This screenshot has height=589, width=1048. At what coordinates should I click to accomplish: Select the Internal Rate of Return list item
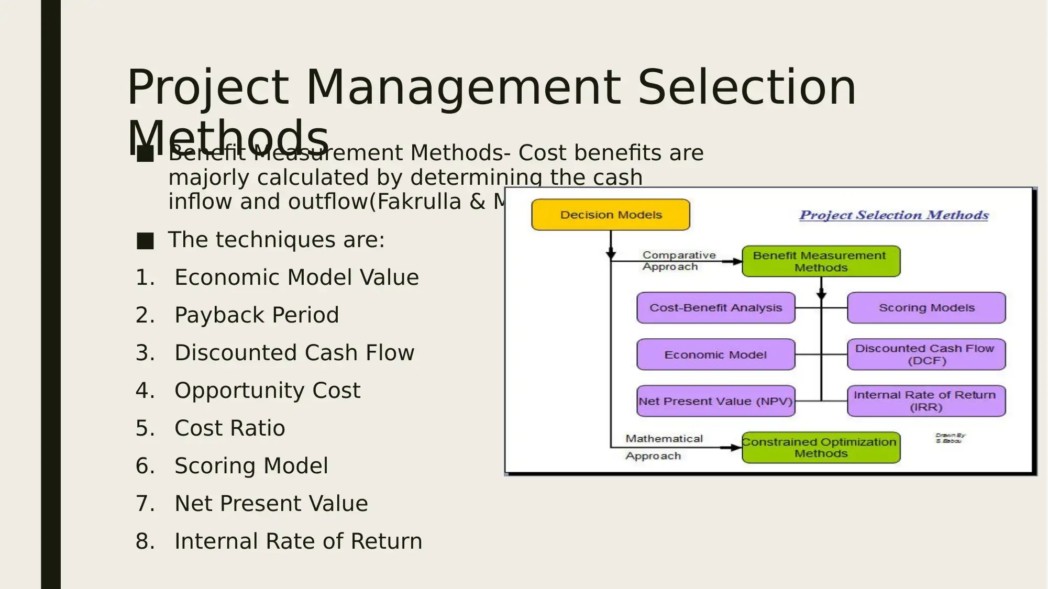(x=298, y=541)
